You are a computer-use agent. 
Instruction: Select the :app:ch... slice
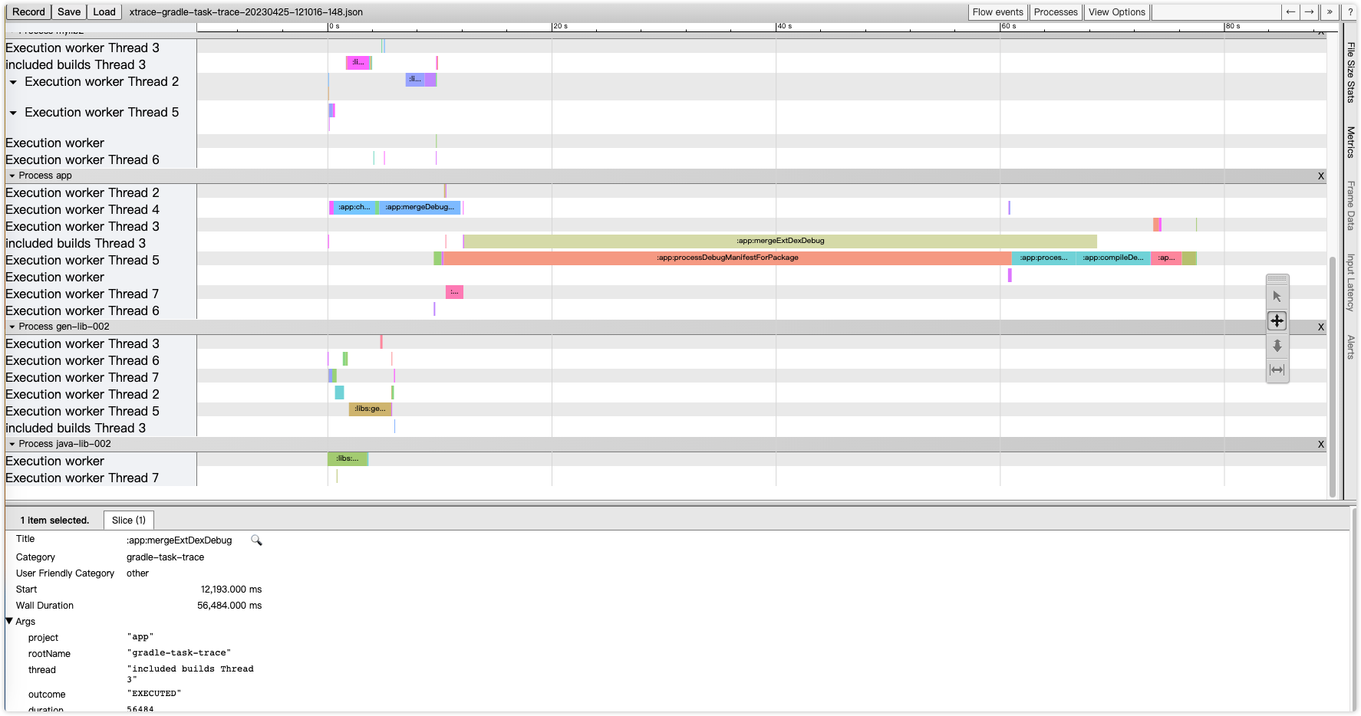tap(354, 207)
